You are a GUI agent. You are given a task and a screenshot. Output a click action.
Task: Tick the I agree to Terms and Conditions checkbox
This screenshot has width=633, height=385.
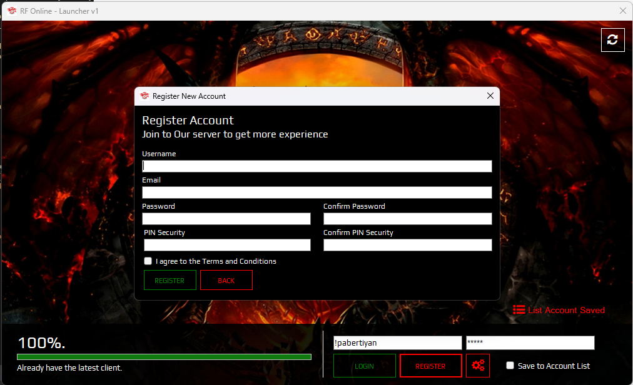(148, 261)
